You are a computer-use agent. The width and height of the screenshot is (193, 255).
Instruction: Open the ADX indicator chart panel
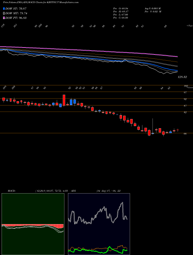(99, 224)
